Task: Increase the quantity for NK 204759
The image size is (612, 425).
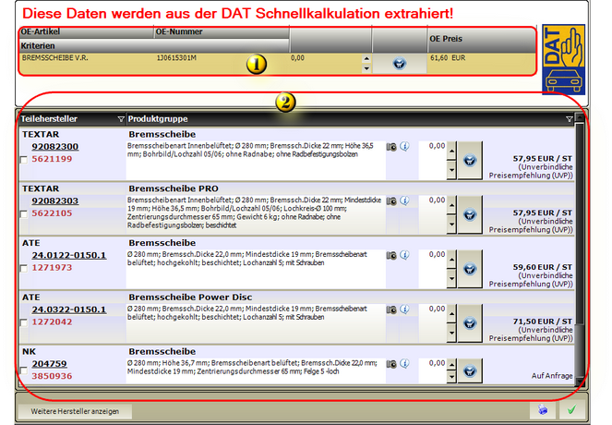Action: click(451, 365)
